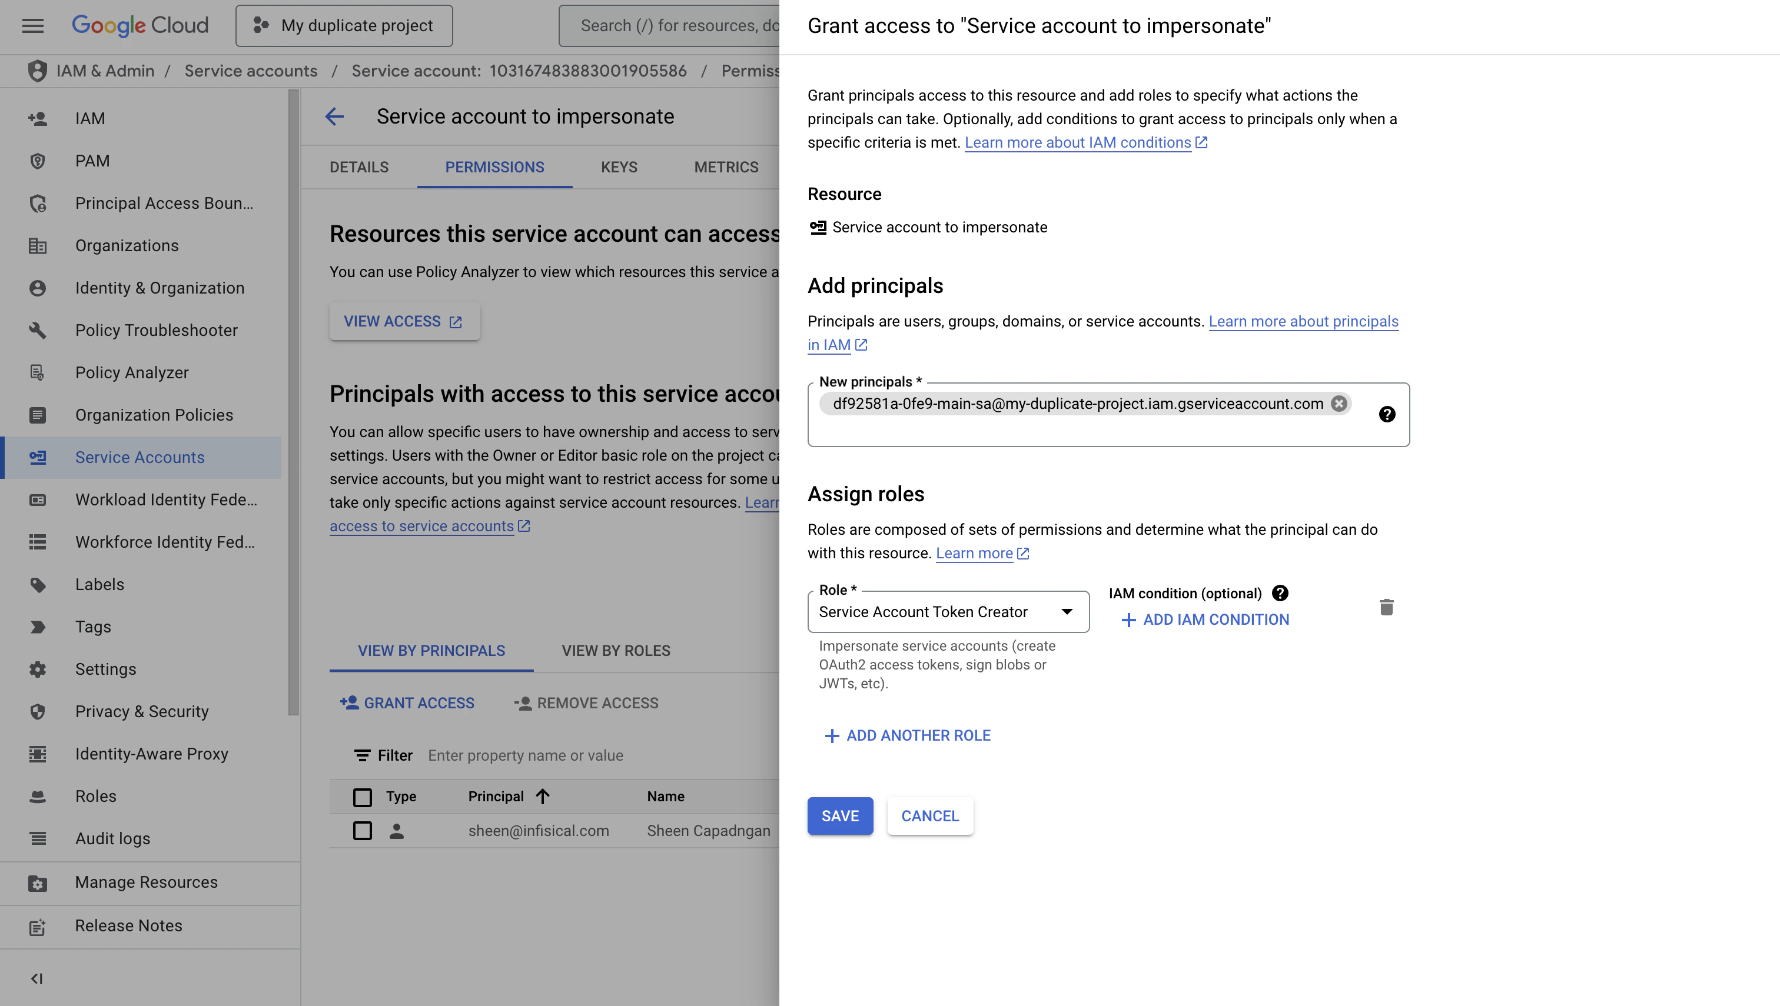Click Service accounts breadcrumb

pos(251,71)
